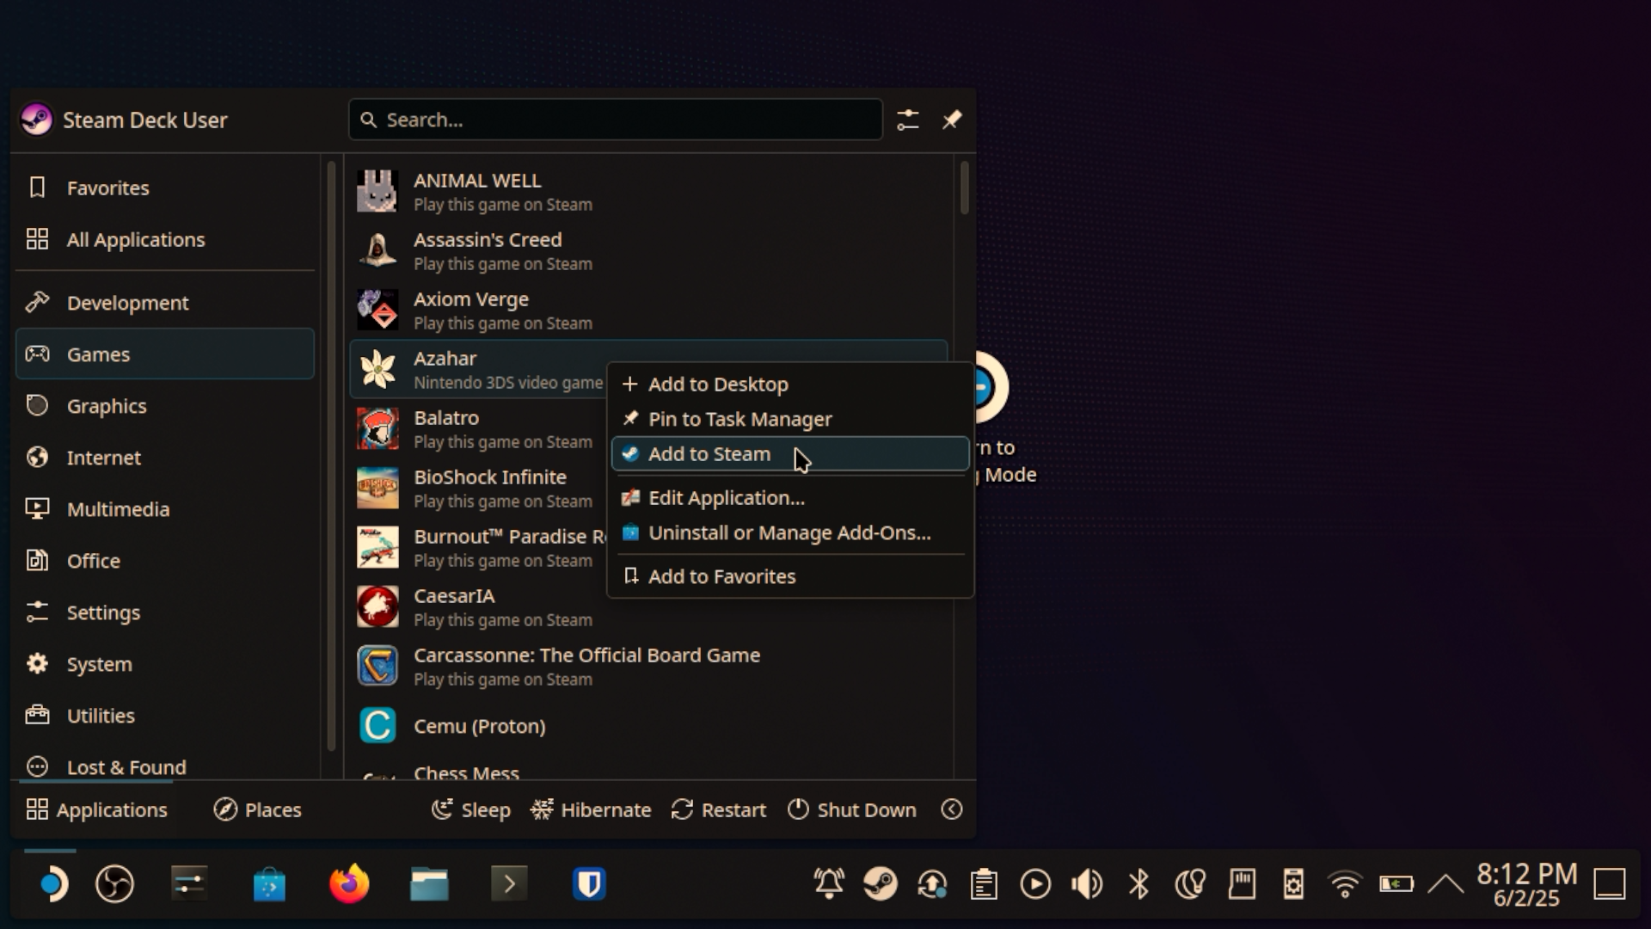Select Add to Steam menu entry

click(790, 453)
